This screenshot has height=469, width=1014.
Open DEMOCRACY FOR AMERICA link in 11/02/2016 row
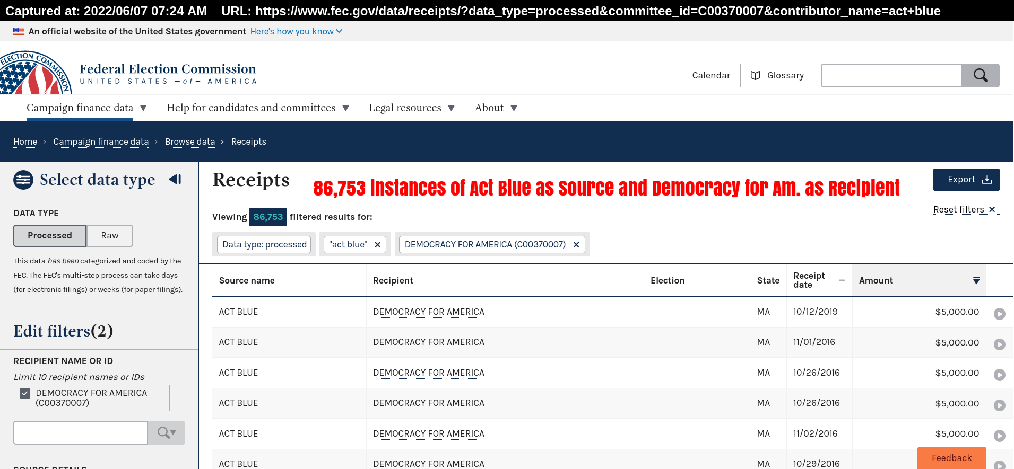coord(429,433)
